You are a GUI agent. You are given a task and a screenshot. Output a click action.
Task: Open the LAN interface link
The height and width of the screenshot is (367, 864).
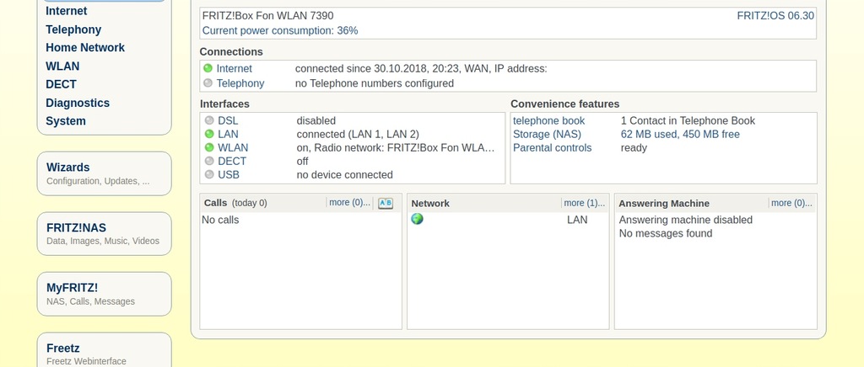coord(228,134)
